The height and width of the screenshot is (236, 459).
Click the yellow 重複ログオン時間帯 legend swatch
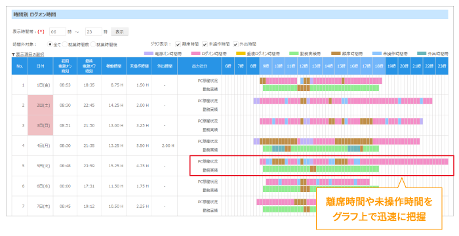tap(241, 54)
